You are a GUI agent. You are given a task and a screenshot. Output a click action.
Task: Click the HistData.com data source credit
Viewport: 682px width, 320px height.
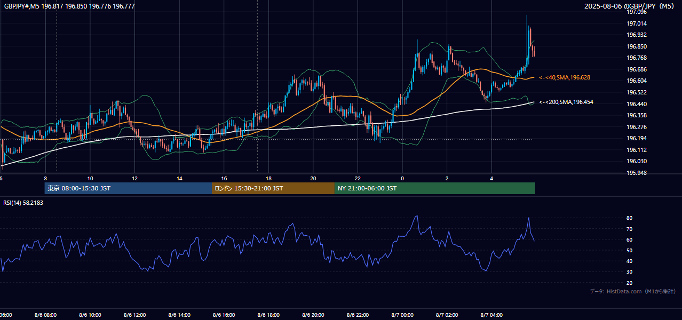633,291
